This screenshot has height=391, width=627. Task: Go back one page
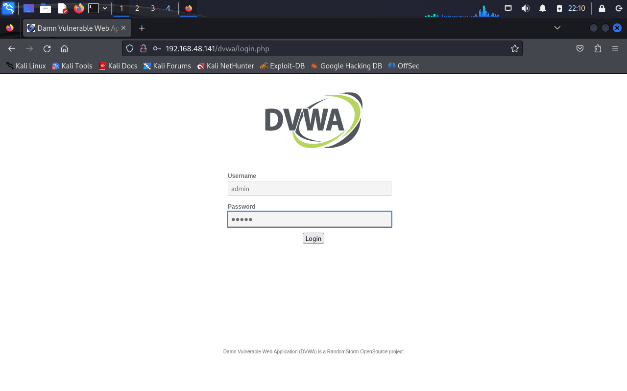pos(12,48)
